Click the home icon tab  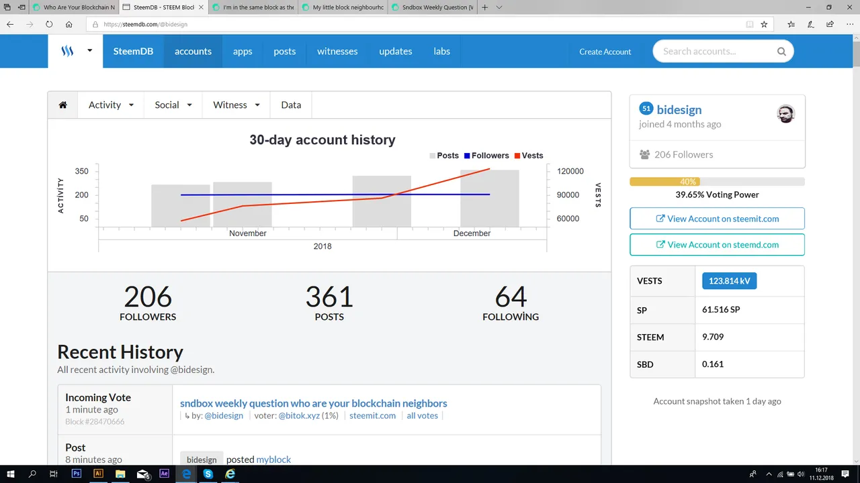tap(63, 105)
